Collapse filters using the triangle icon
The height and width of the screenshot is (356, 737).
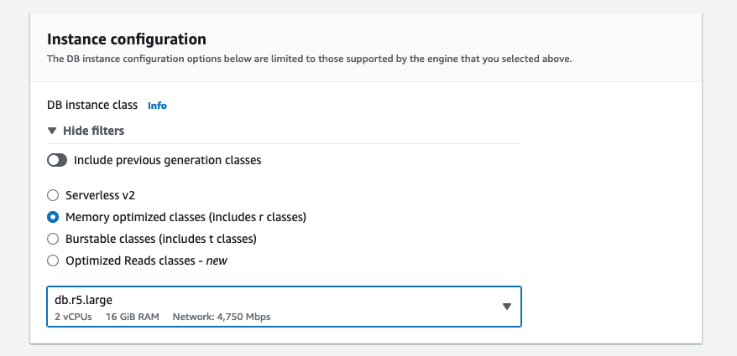click(x=52, y=131)
